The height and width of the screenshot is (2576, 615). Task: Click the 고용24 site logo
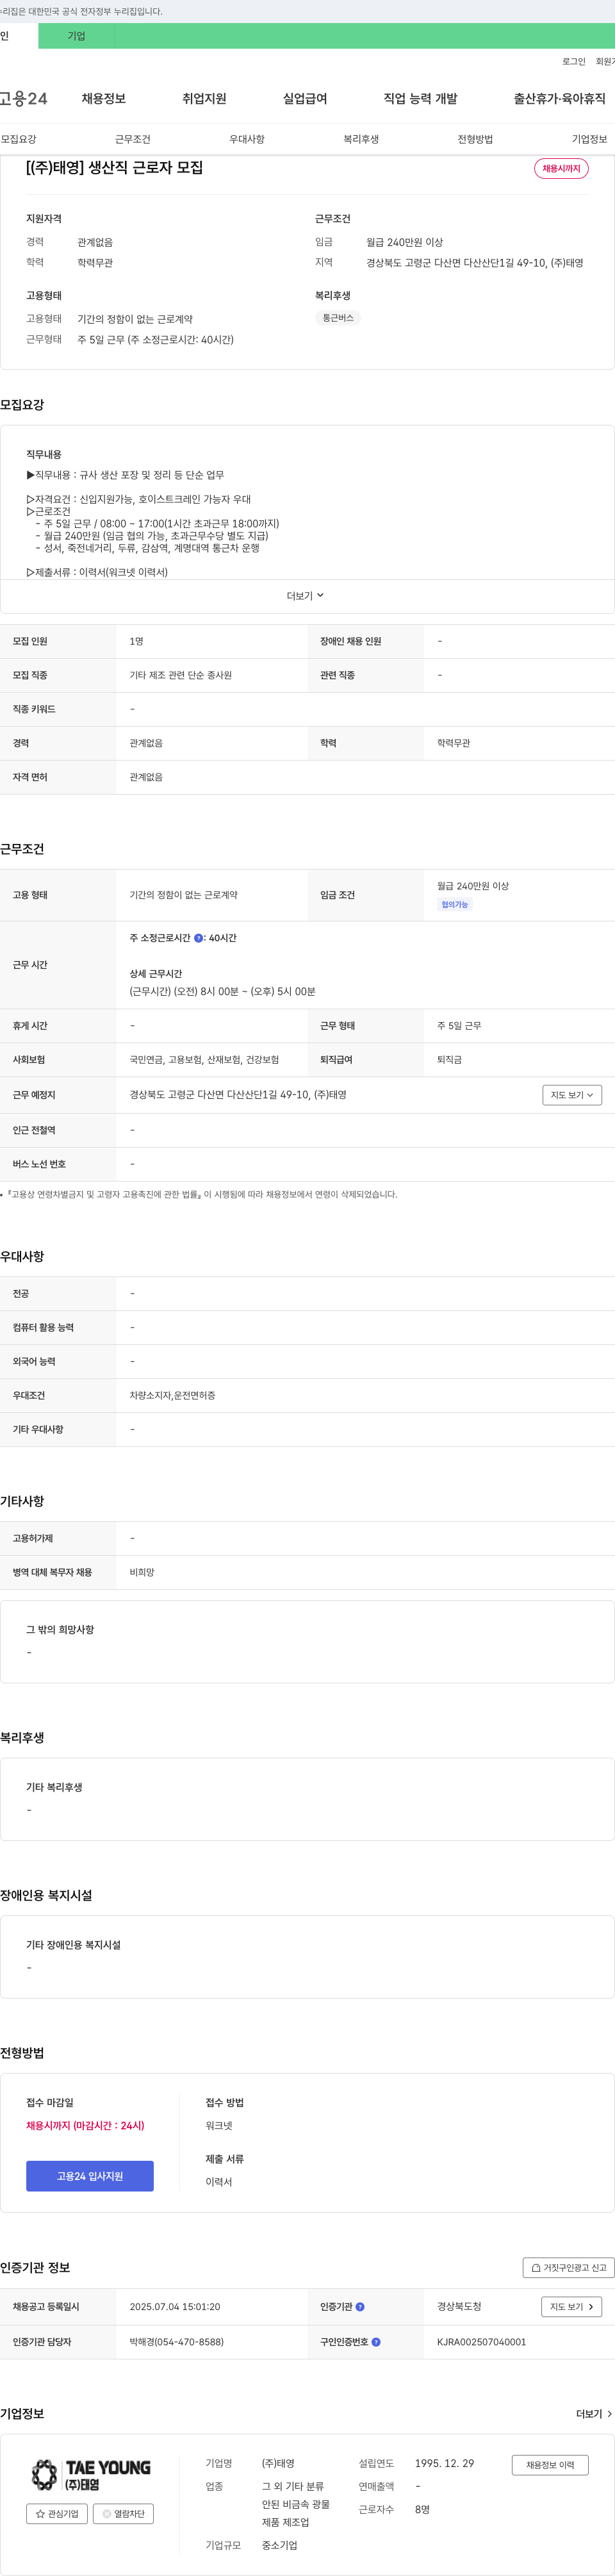[23, 99]
